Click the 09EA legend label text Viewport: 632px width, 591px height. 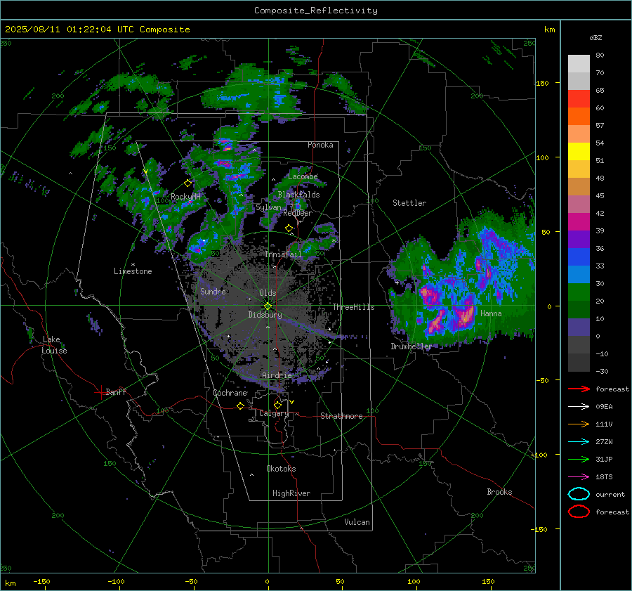point(604,407)
